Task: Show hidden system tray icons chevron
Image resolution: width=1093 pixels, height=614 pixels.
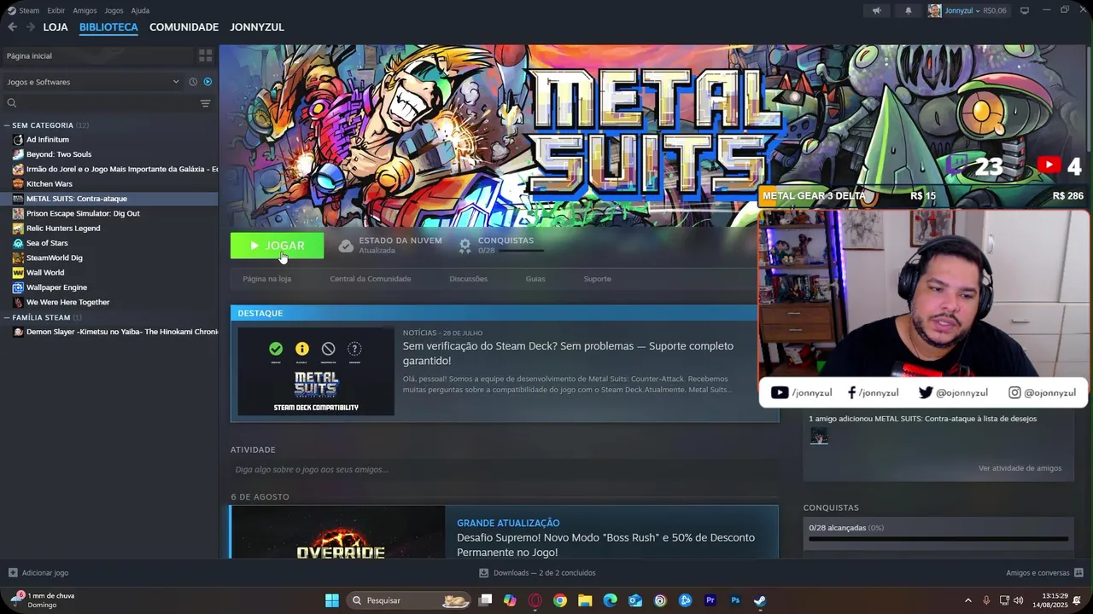Action: [967, 600]
